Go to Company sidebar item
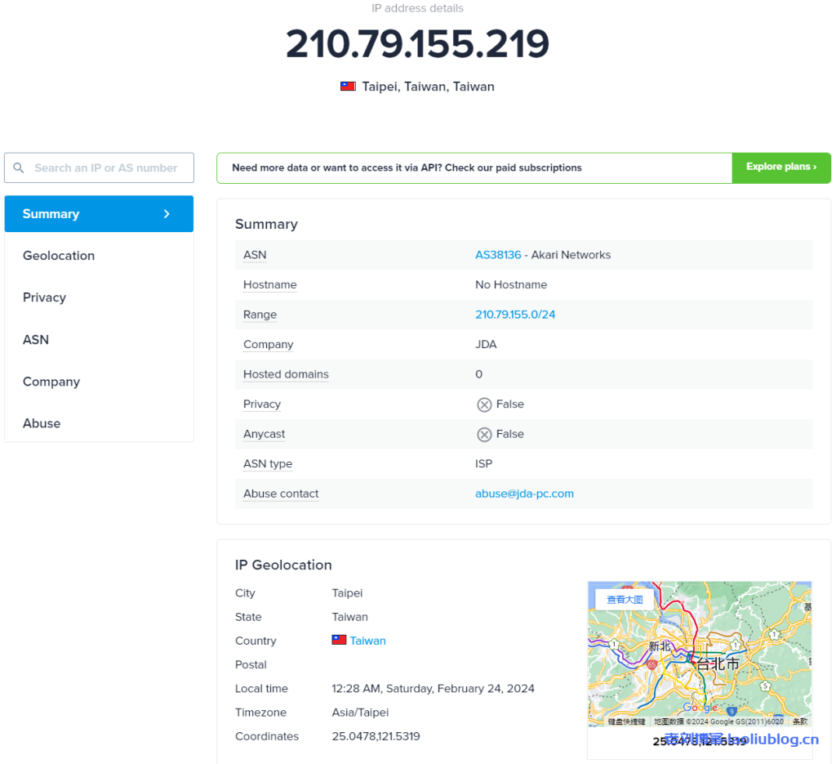The image size is (836, 764). coord(51,382)
